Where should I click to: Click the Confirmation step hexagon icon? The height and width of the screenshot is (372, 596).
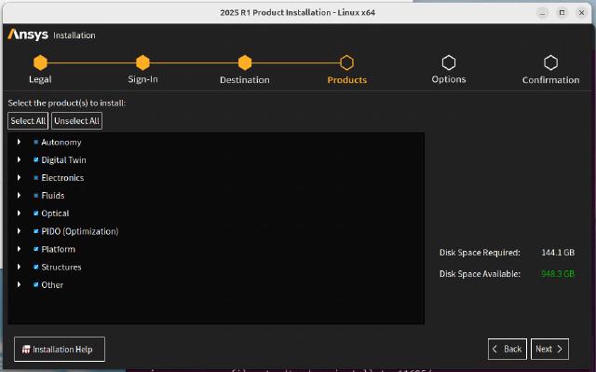[550, 62]
